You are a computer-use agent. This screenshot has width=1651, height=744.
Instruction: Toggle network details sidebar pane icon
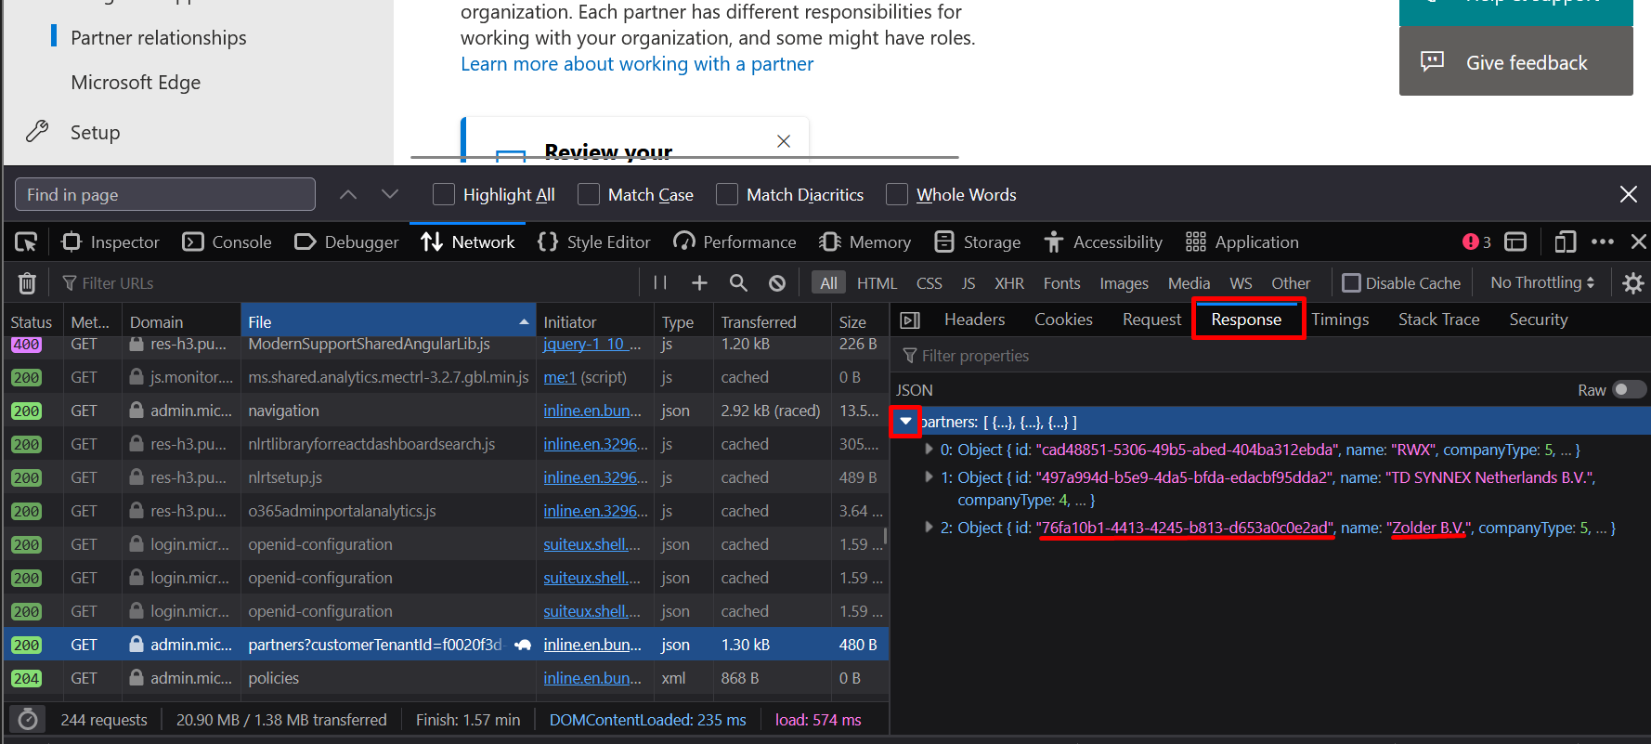point(910,320)
